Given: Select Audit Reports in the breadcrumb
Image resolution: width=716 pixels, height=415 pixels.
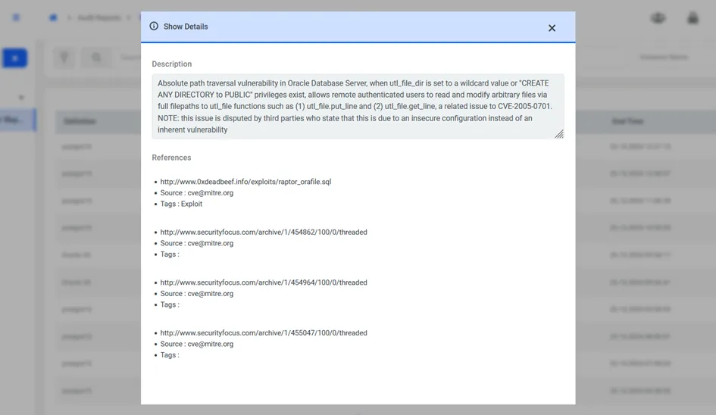Looking at the screenshot, I should 98,17.
